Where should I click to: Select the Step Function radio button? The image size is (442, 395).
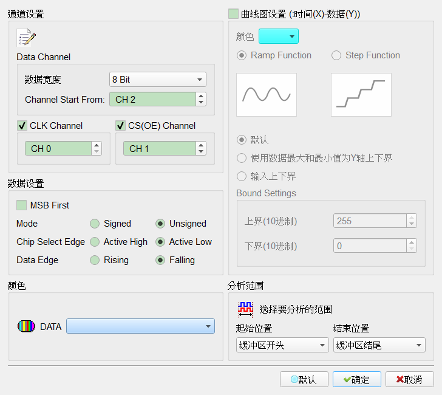(x=336, y=55)
